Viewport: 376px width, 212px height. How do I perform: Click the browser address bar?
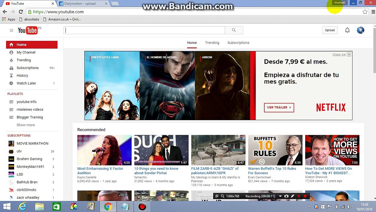coord(194,12)
